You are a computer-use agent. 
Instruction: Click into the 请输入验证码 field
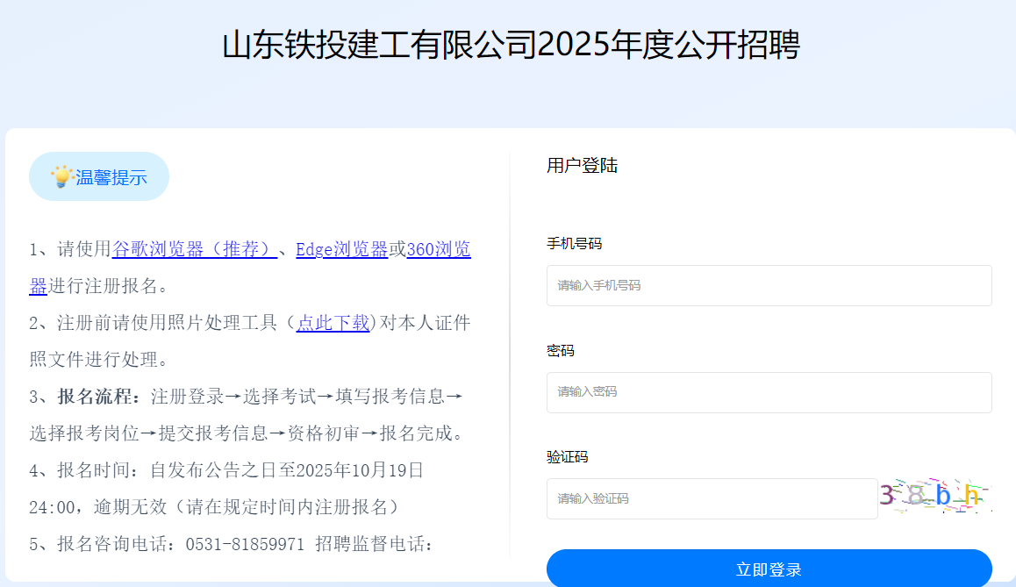click(712, 498)
